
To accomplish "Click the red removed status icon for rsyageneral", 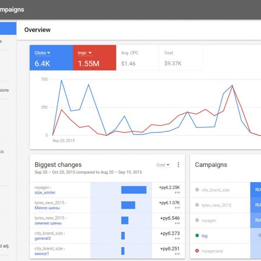I will tap(197, 251).
